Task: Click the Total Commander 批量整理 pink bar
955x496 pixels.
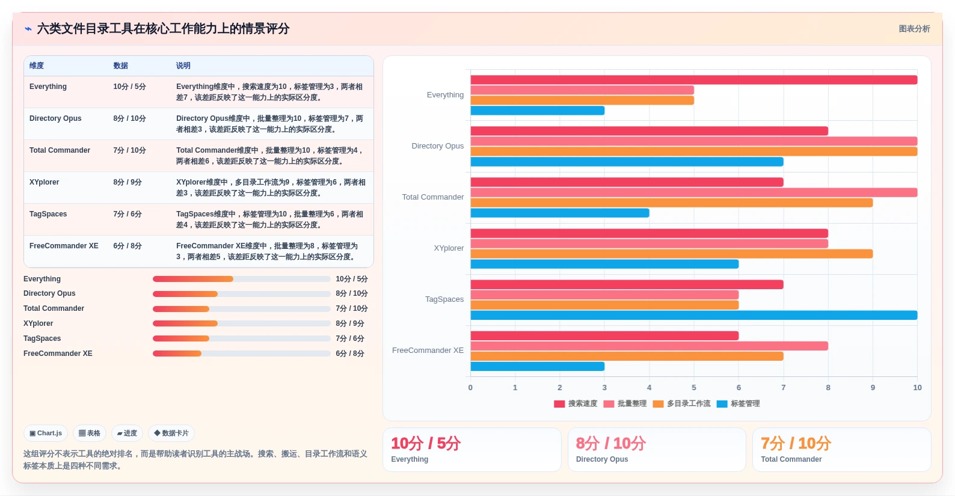Action: 694,192
